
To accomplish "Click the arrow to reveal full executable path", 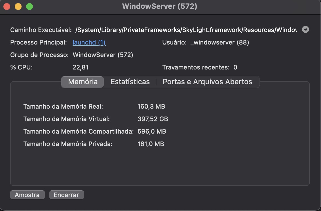I will point(305,29).
